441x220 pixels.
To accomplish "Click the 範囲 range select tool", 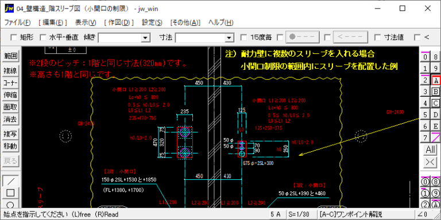I will (10, 56).
